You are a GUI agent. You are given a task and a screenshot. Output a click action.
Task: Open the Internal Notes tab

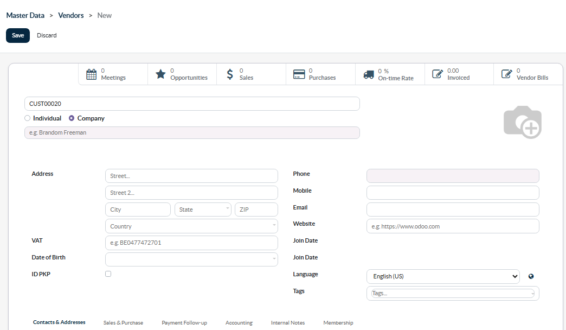pyautogui.click(x=288, y=323)
